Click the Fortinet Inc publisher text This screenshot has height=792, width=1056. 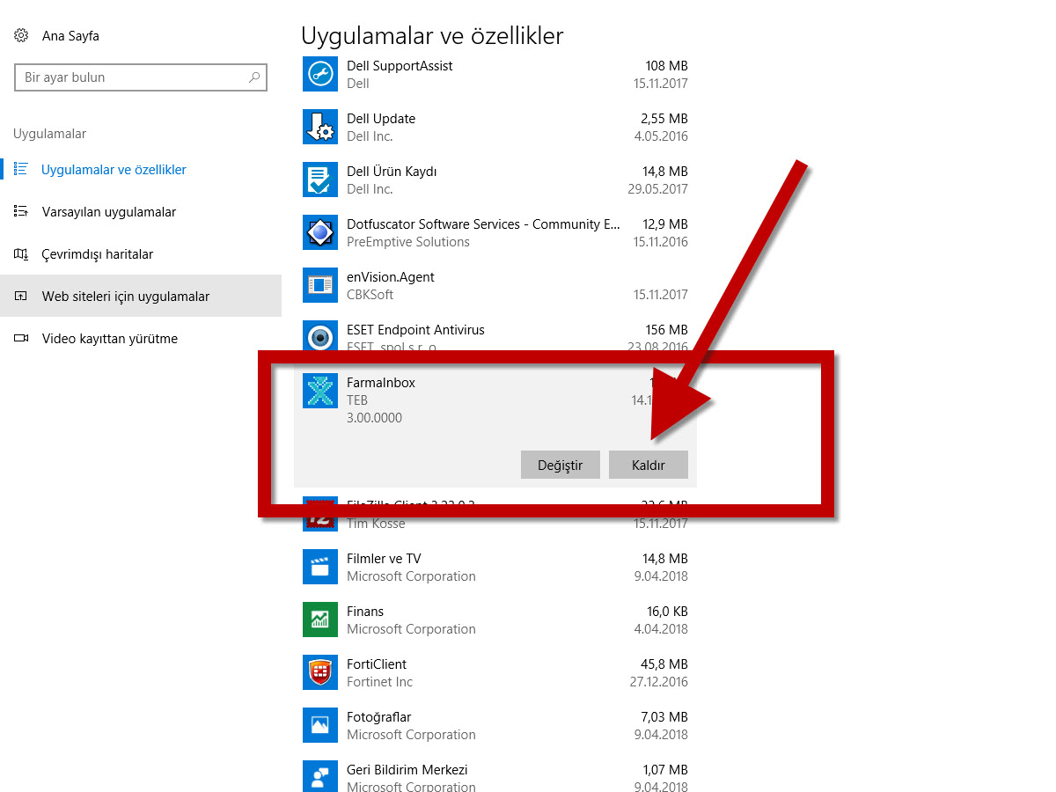pyautogui.click(x=379, y=682)
